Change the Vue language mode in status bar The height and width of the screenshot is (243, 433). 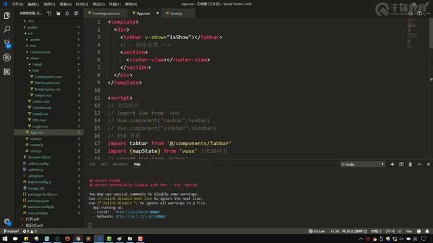click(x=409, y=231)
